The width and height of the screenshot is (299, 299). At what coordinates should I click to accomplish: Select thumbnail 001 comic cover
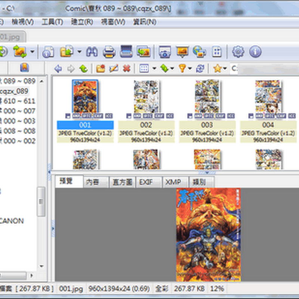click(x=85, y=96)
